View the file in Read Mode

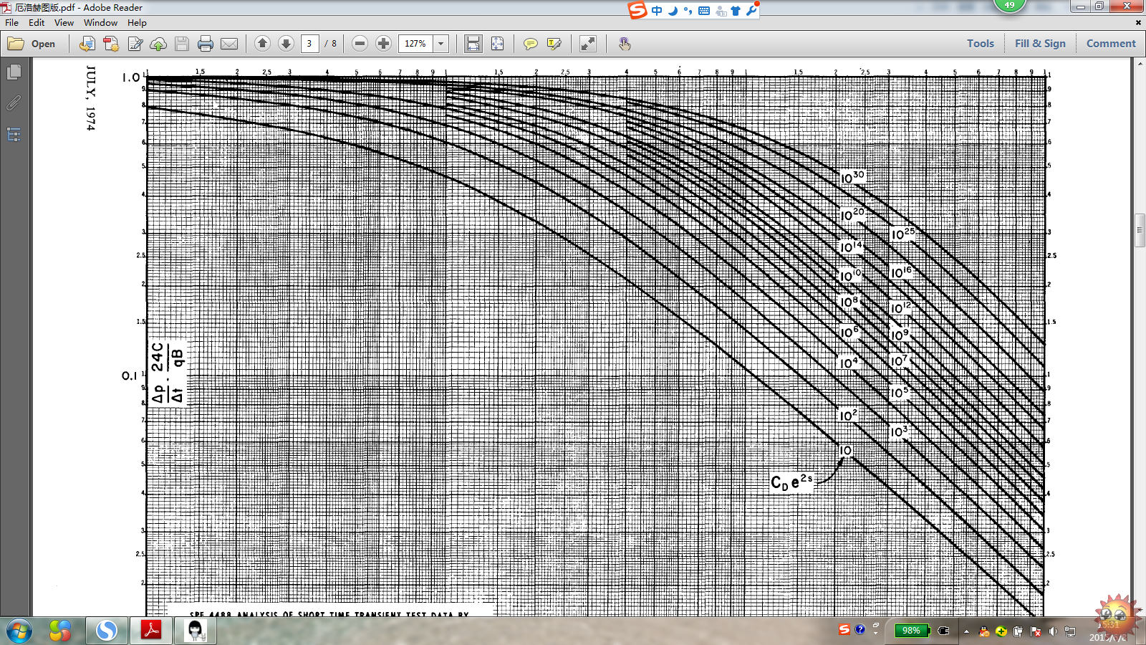pyautogui.click(x=588, y=44)
